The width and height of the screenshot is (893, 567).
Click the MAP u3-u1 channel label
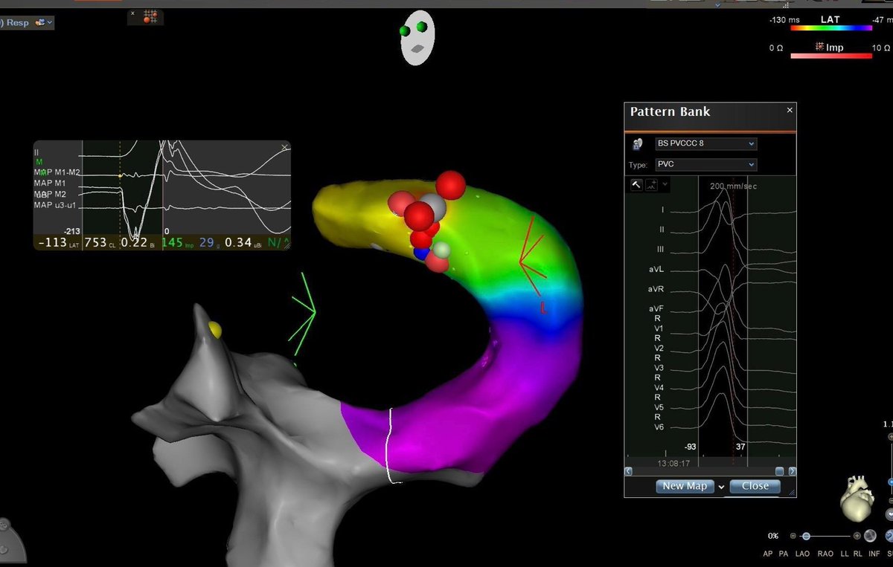point(55,204)
